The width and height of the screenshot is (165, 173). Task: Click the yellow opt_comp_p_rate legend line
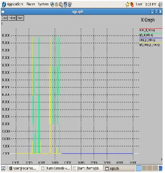click(x=151, y=43)
